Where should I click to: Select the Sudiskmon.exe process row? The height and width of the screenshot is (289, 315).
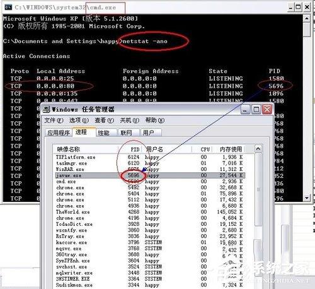pos(149,285)
